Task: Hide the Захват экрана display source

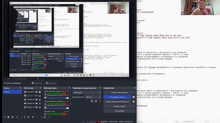Action: coord(37,107)
